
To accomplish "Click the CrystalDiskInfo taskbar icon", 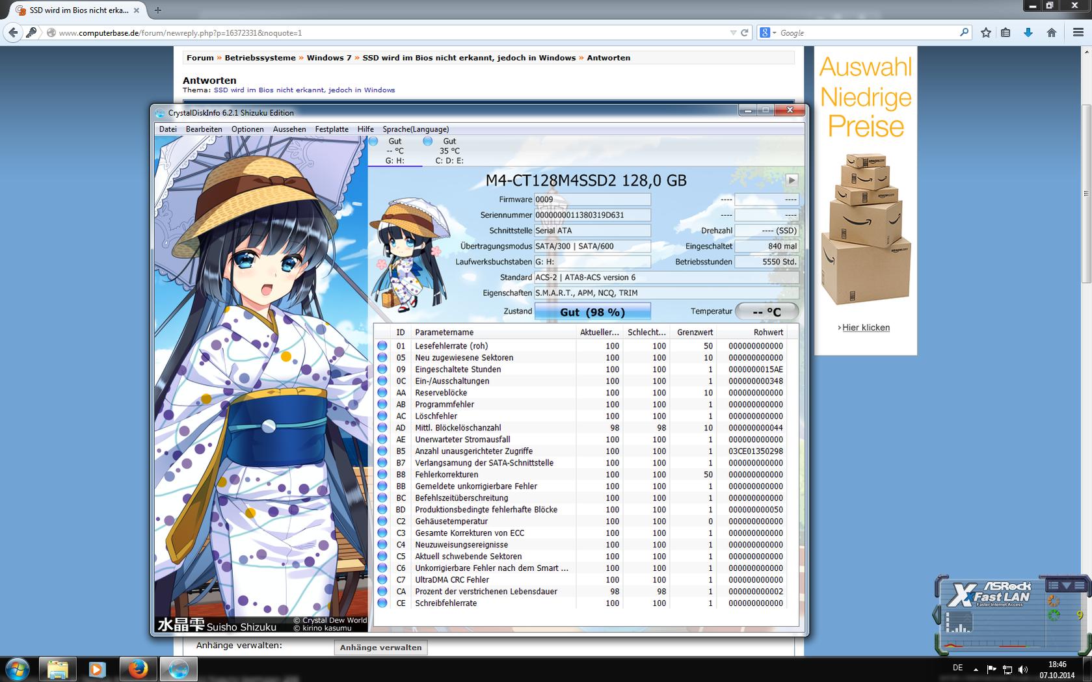I will pos(178,669).
